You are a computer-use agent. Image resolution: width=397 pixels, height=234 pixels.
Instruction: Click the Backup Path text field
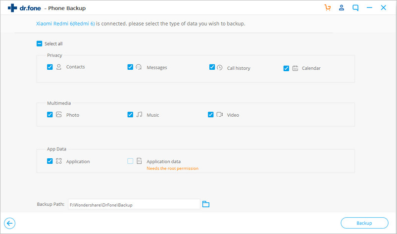[x=133, y=204]
